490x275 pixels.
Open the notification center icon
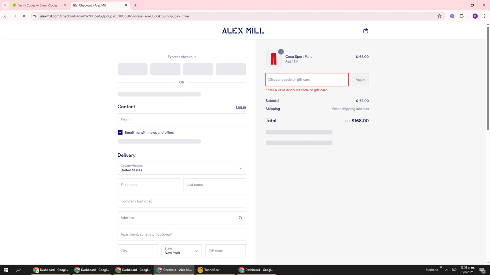click(482, 270)
